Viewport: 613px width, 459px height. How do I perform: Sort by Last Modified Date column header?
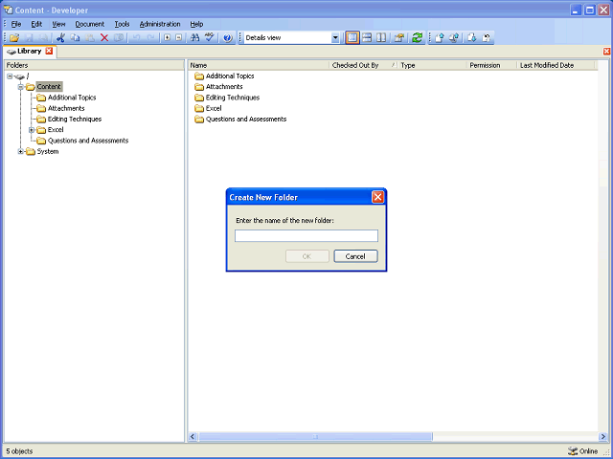coord(556,65)
